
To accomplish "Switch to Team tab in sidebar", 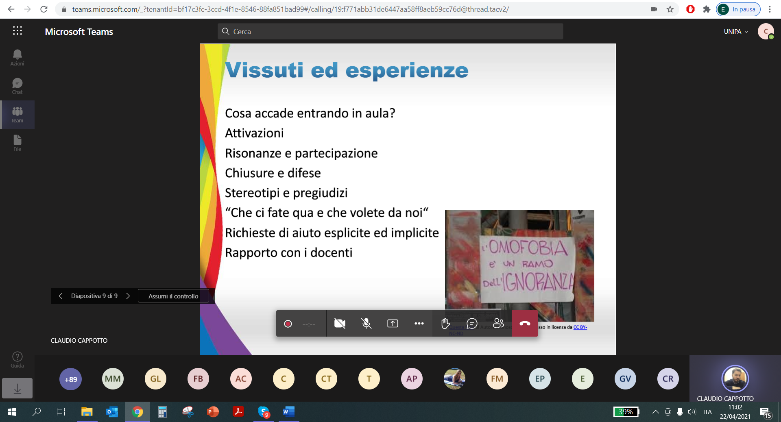I will point(17,115).
